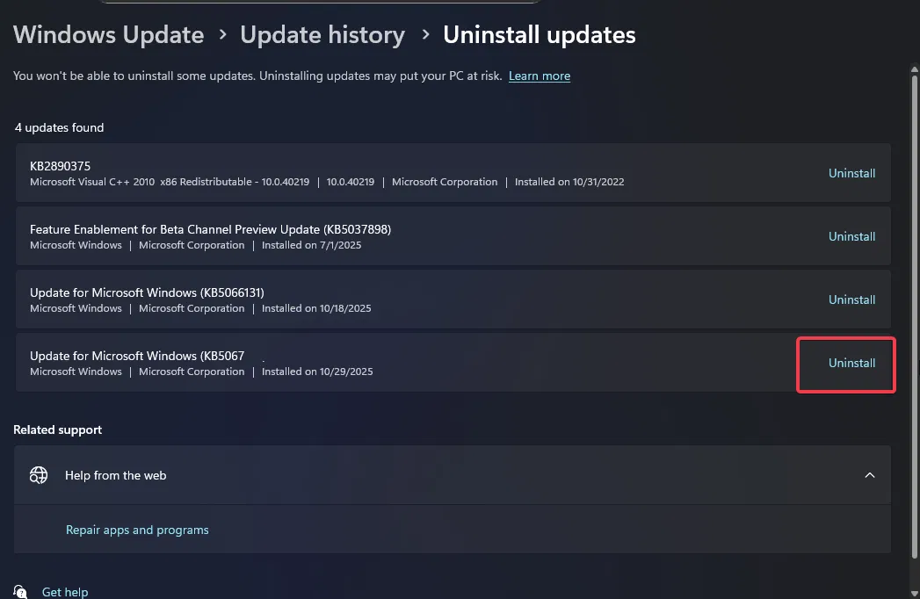Select the update entry installed on 10/29/2025
The height and width of the screenshot is (599, 920).
point(136,357)
